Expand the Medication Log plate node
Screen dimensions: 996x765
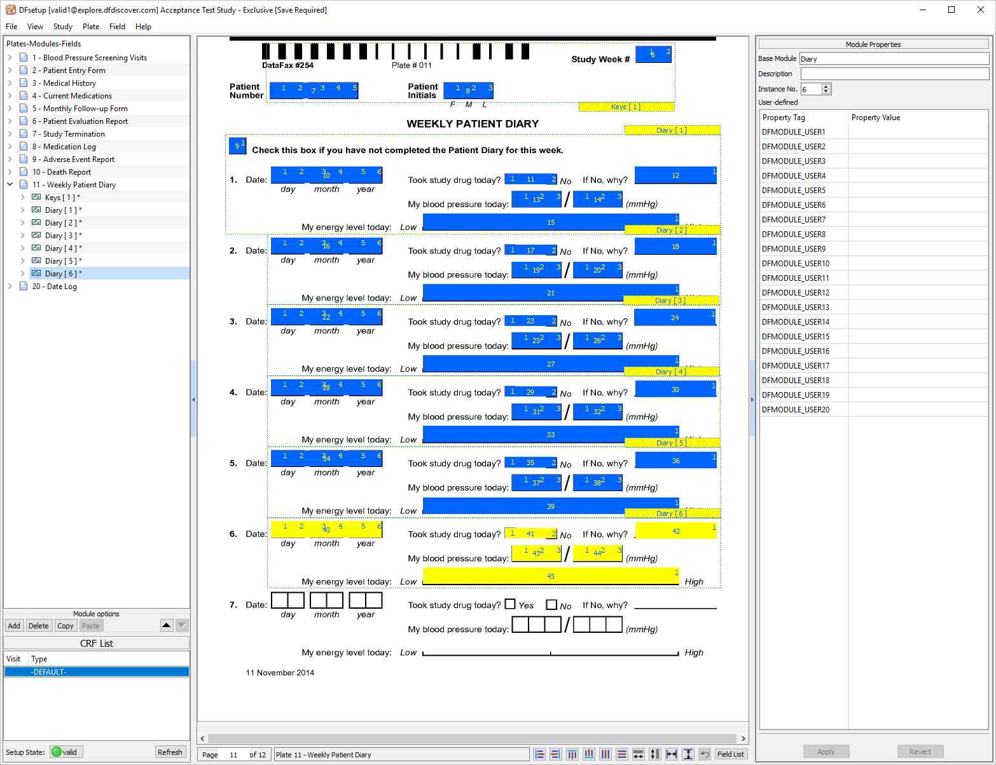pyautogui.click(x=10, y=147)
